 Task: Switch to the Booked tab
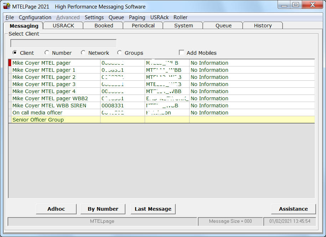[x=104, y=26]
